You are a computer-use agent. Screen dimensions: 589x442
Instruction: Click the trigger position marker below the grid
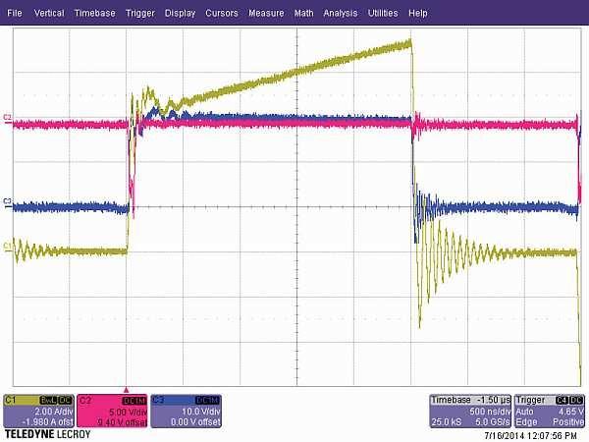click(x=126, y=389)
